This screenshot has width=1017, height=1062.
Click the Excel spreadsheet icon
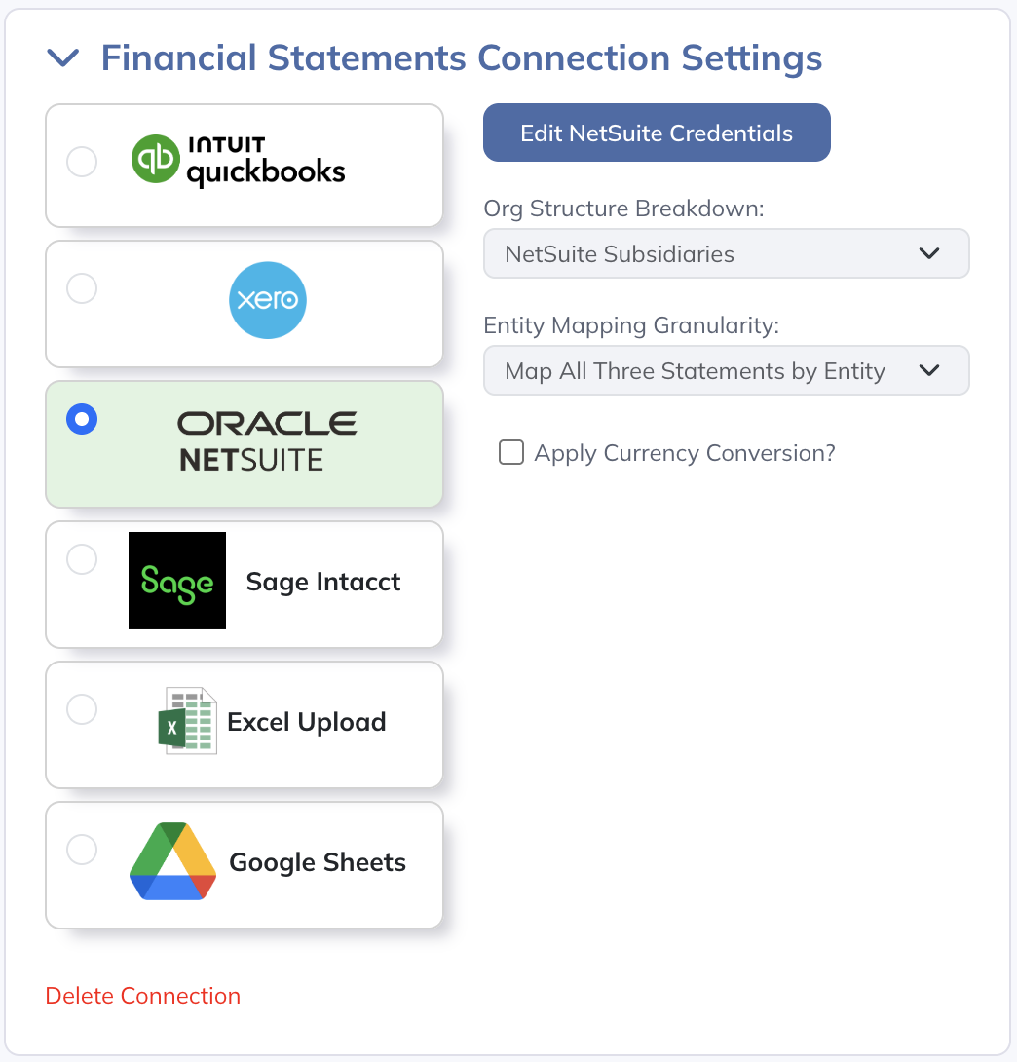pos(188,721)
